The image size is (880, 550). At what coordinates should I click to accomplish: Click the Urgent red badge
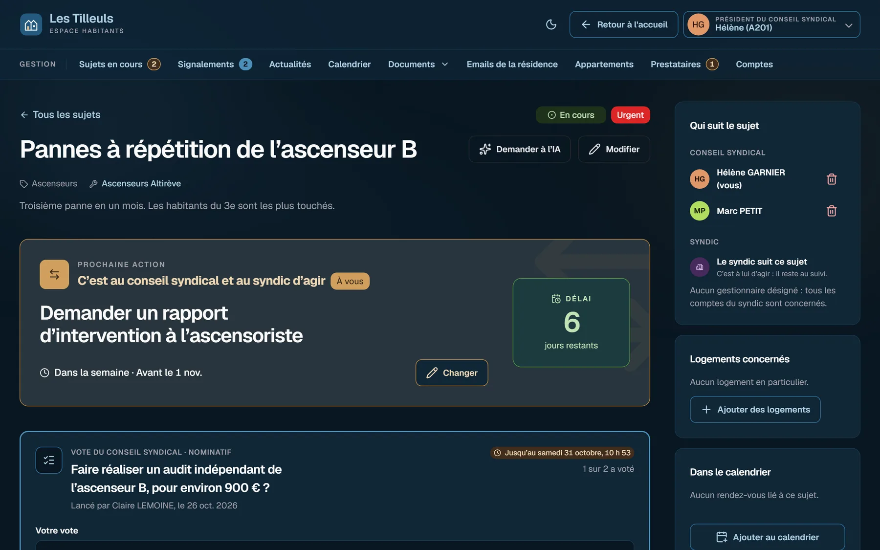[x=630, y=115]
